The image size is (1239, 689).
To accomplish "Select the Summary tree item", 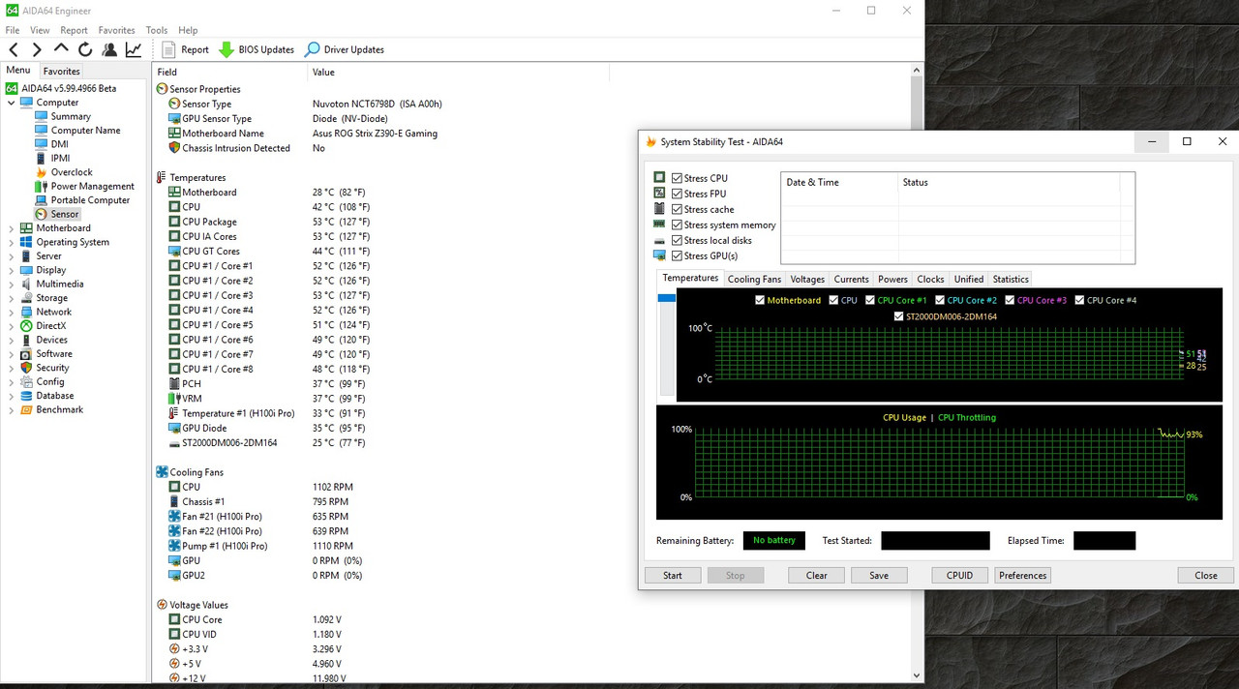I will [x=71, y=116].
